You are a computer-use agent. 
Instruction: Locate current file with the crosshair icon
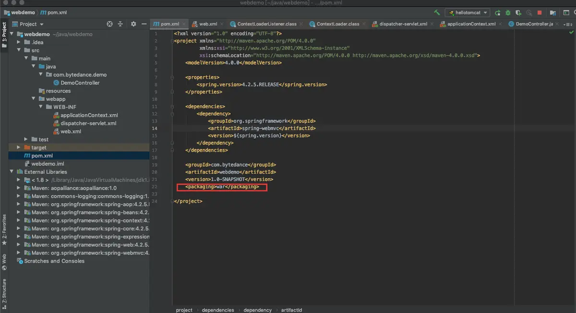(109, 24)
